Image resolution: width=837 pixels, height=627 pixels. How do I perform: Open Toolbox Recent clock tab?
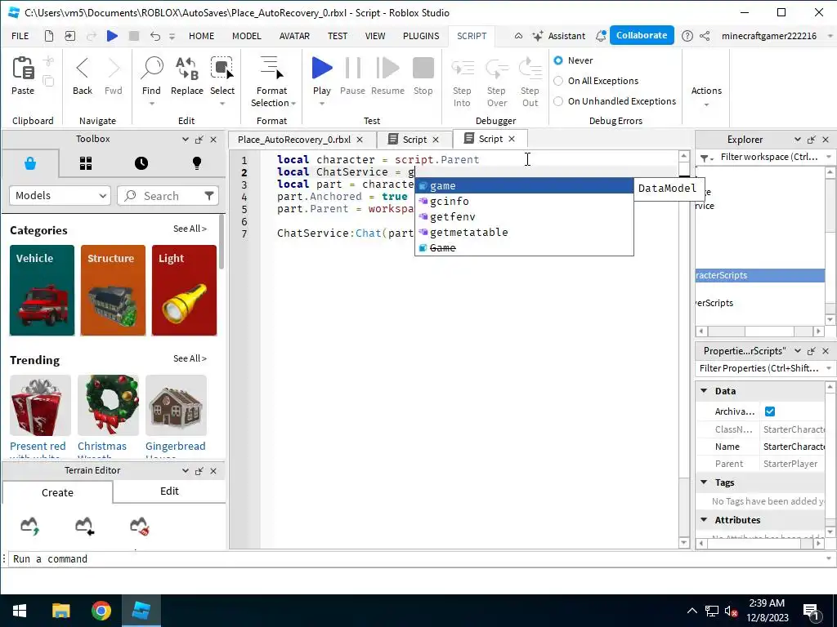141,163
